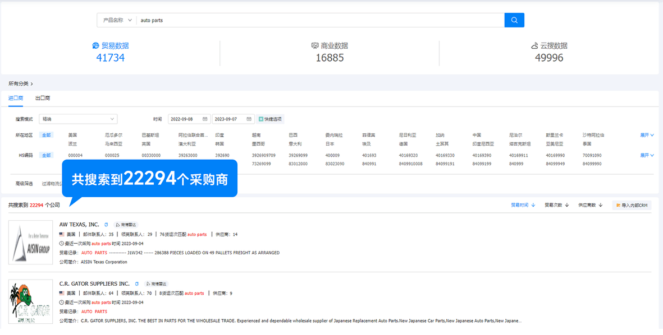Click the AISIN GROUP logo thumbnail
Viewport: 663px width, 335px height.
pos(30,243)
